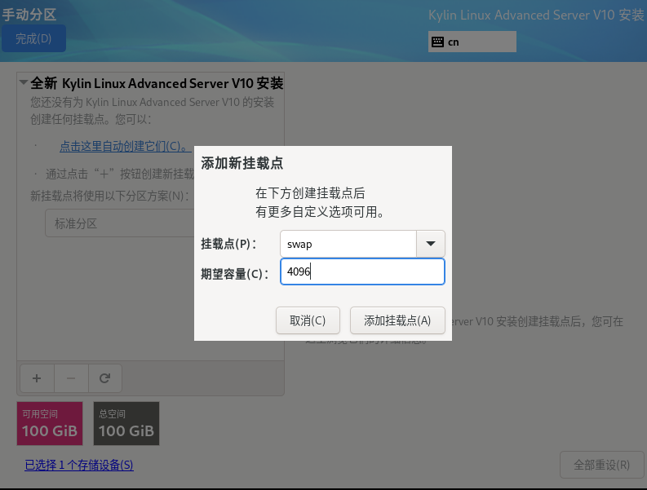Focus the mount point field containing swap
647x490 pixels.
tap(348, 244)
